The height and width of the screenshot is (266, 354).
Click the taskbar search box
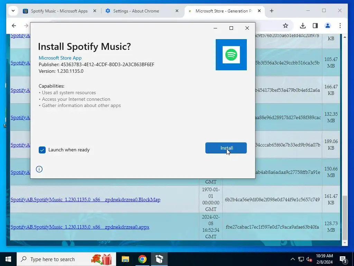pos(66,259)
